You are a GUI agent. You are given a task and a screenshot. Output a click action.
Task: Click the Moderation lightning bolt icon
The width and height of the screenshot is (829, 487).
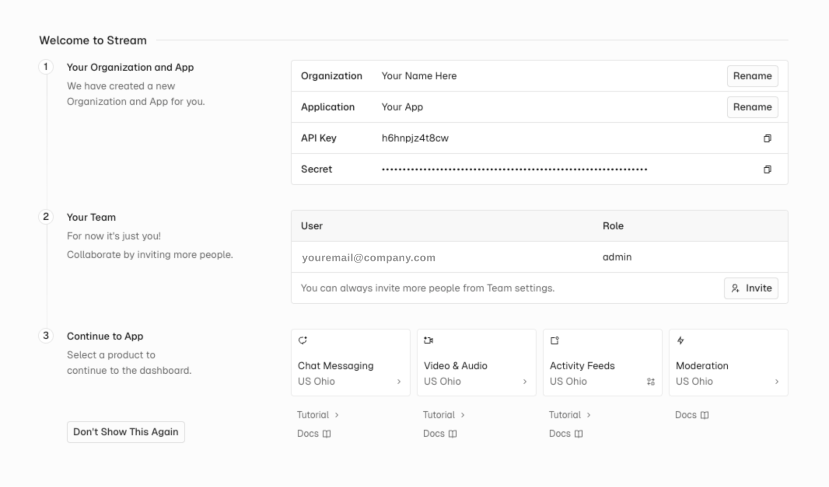tap(681, 340)
